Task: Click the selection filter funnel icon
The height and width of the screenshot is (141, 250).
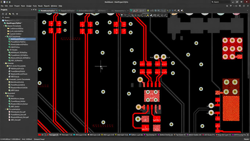Action: pyautogui.click(x=122, y=15)
